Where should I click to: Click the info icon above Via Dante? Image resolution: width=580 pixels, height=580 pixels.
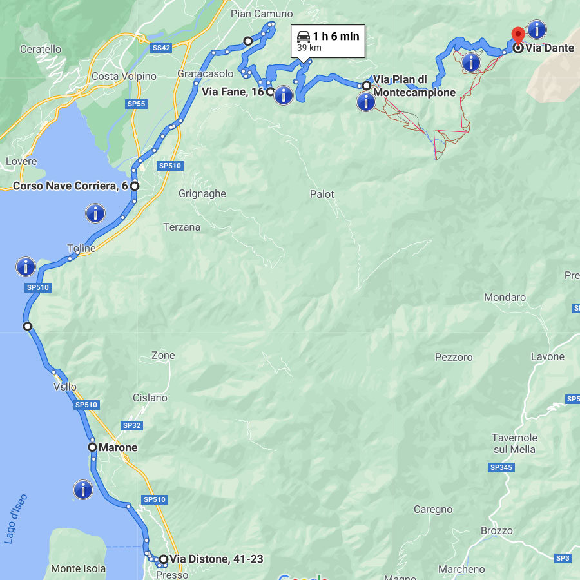(x=536, y=29)
